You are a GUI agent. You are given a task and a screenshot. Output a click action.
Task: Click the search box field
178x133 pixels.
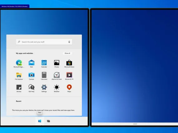click(x=44, y=42)
